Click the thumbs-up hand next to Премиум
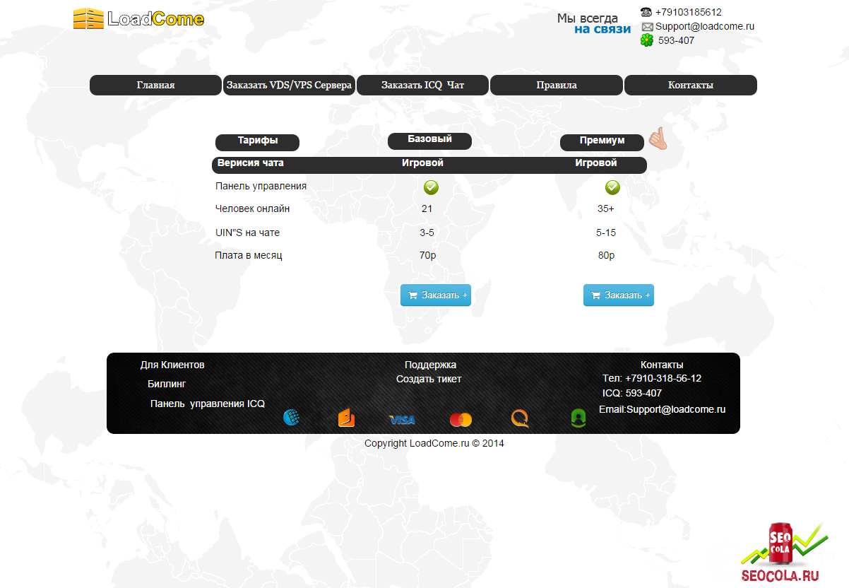Screen dimensions: 849x588 [x=658, y=139]
